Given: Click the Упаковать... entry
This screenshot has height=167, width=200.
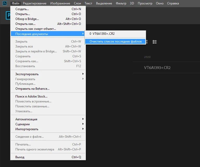Looking at the screenshot, I should pyautogui.click(x=48, y=111).
